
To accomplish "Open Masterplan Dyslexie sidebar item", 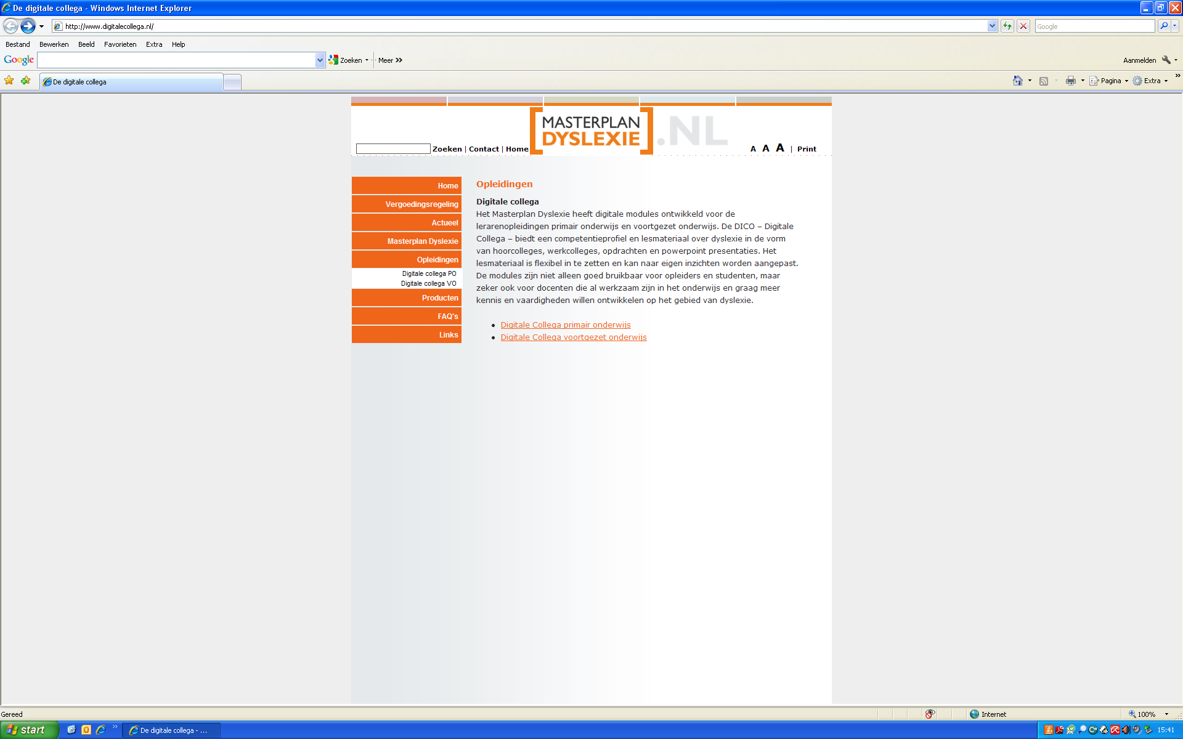I will click(407, 241).
